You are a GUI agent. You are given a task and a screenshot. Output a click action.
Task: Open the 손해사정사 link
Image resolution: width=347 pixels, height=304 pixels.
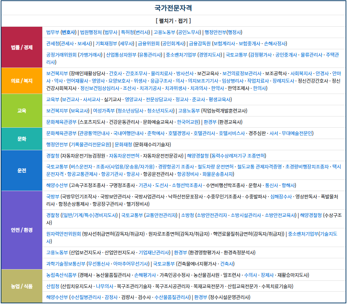275,44
